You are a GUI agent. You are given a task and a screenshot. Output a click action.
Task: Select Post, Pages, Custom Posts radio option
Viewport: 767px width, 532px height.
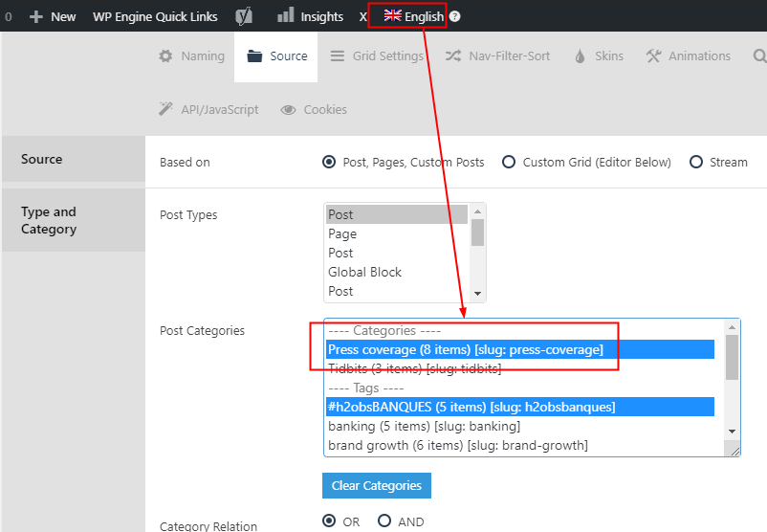point(329,162)
